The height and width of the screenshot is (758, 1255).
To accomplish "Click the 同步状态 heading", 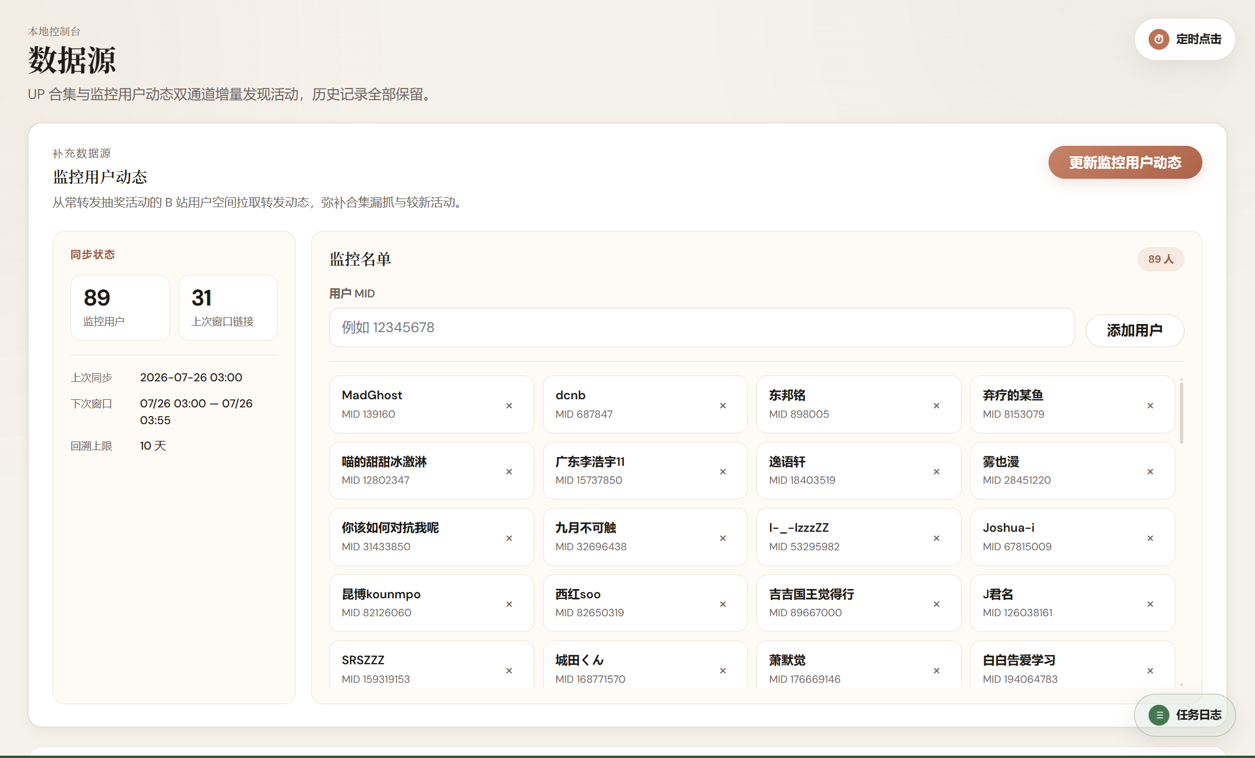I will click(x=93, y=255).
